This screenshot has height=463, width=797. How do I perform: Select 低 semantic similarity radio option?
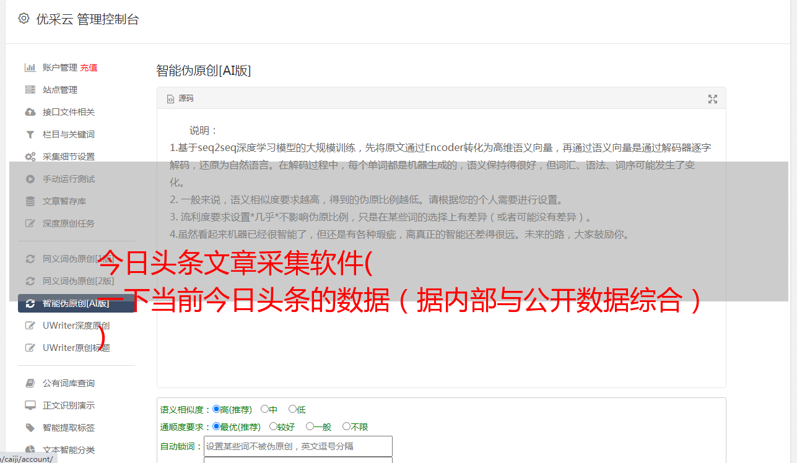[x=292, y=409]
